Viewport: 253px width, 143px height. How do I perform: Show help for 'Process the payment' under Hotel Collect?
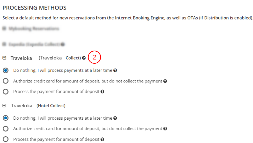coord(102,139)
